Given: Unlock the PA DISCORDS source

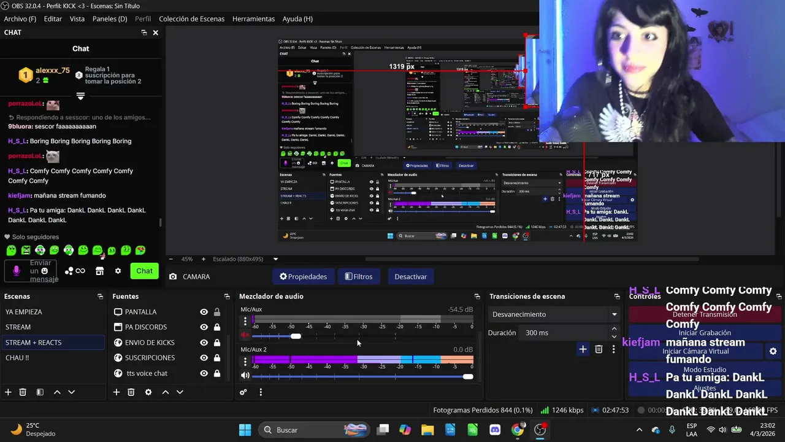Looking at the screenshot, I should 217,327.
